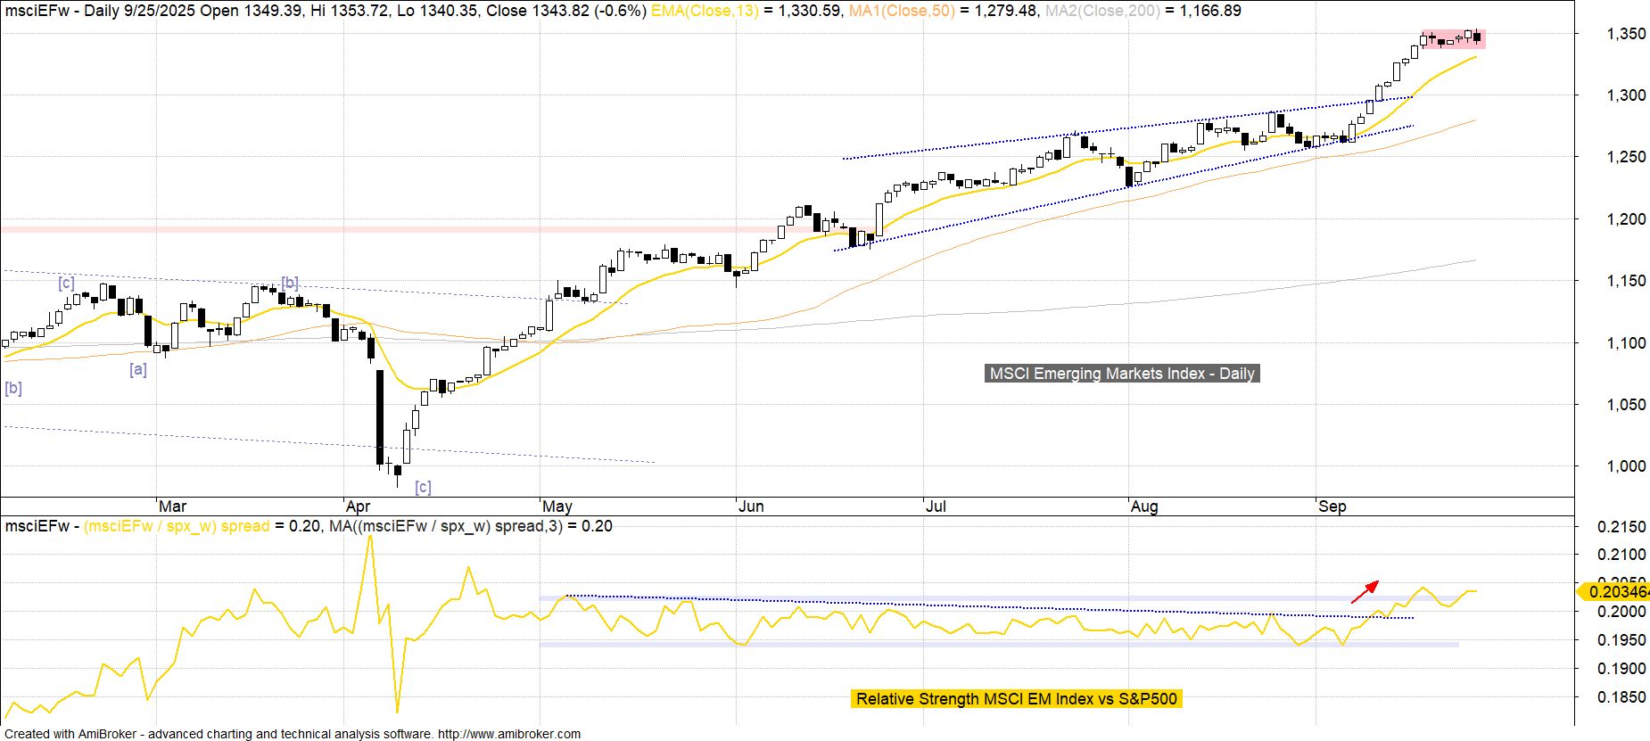Click the Sep marker on time axis
This screenshot has width=1650, height=741.
[1332, 506]
